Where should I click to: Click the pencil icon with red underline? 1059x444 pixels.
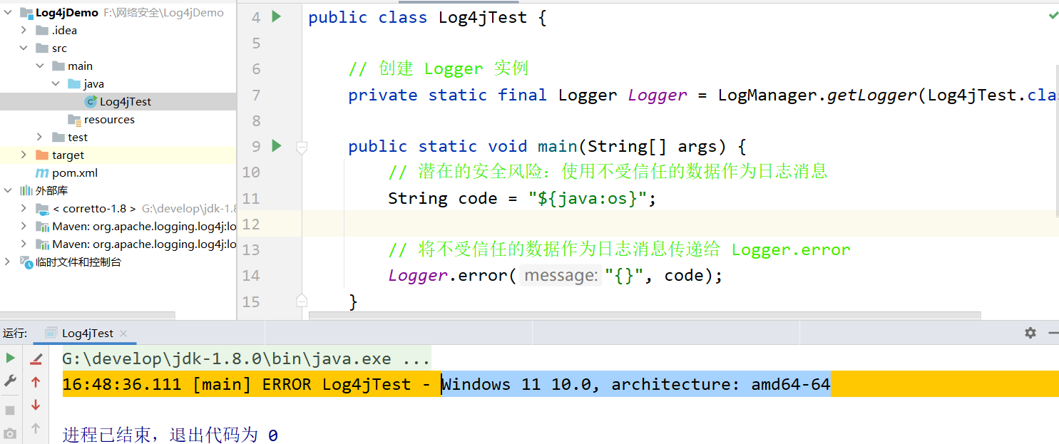point(36,358)
